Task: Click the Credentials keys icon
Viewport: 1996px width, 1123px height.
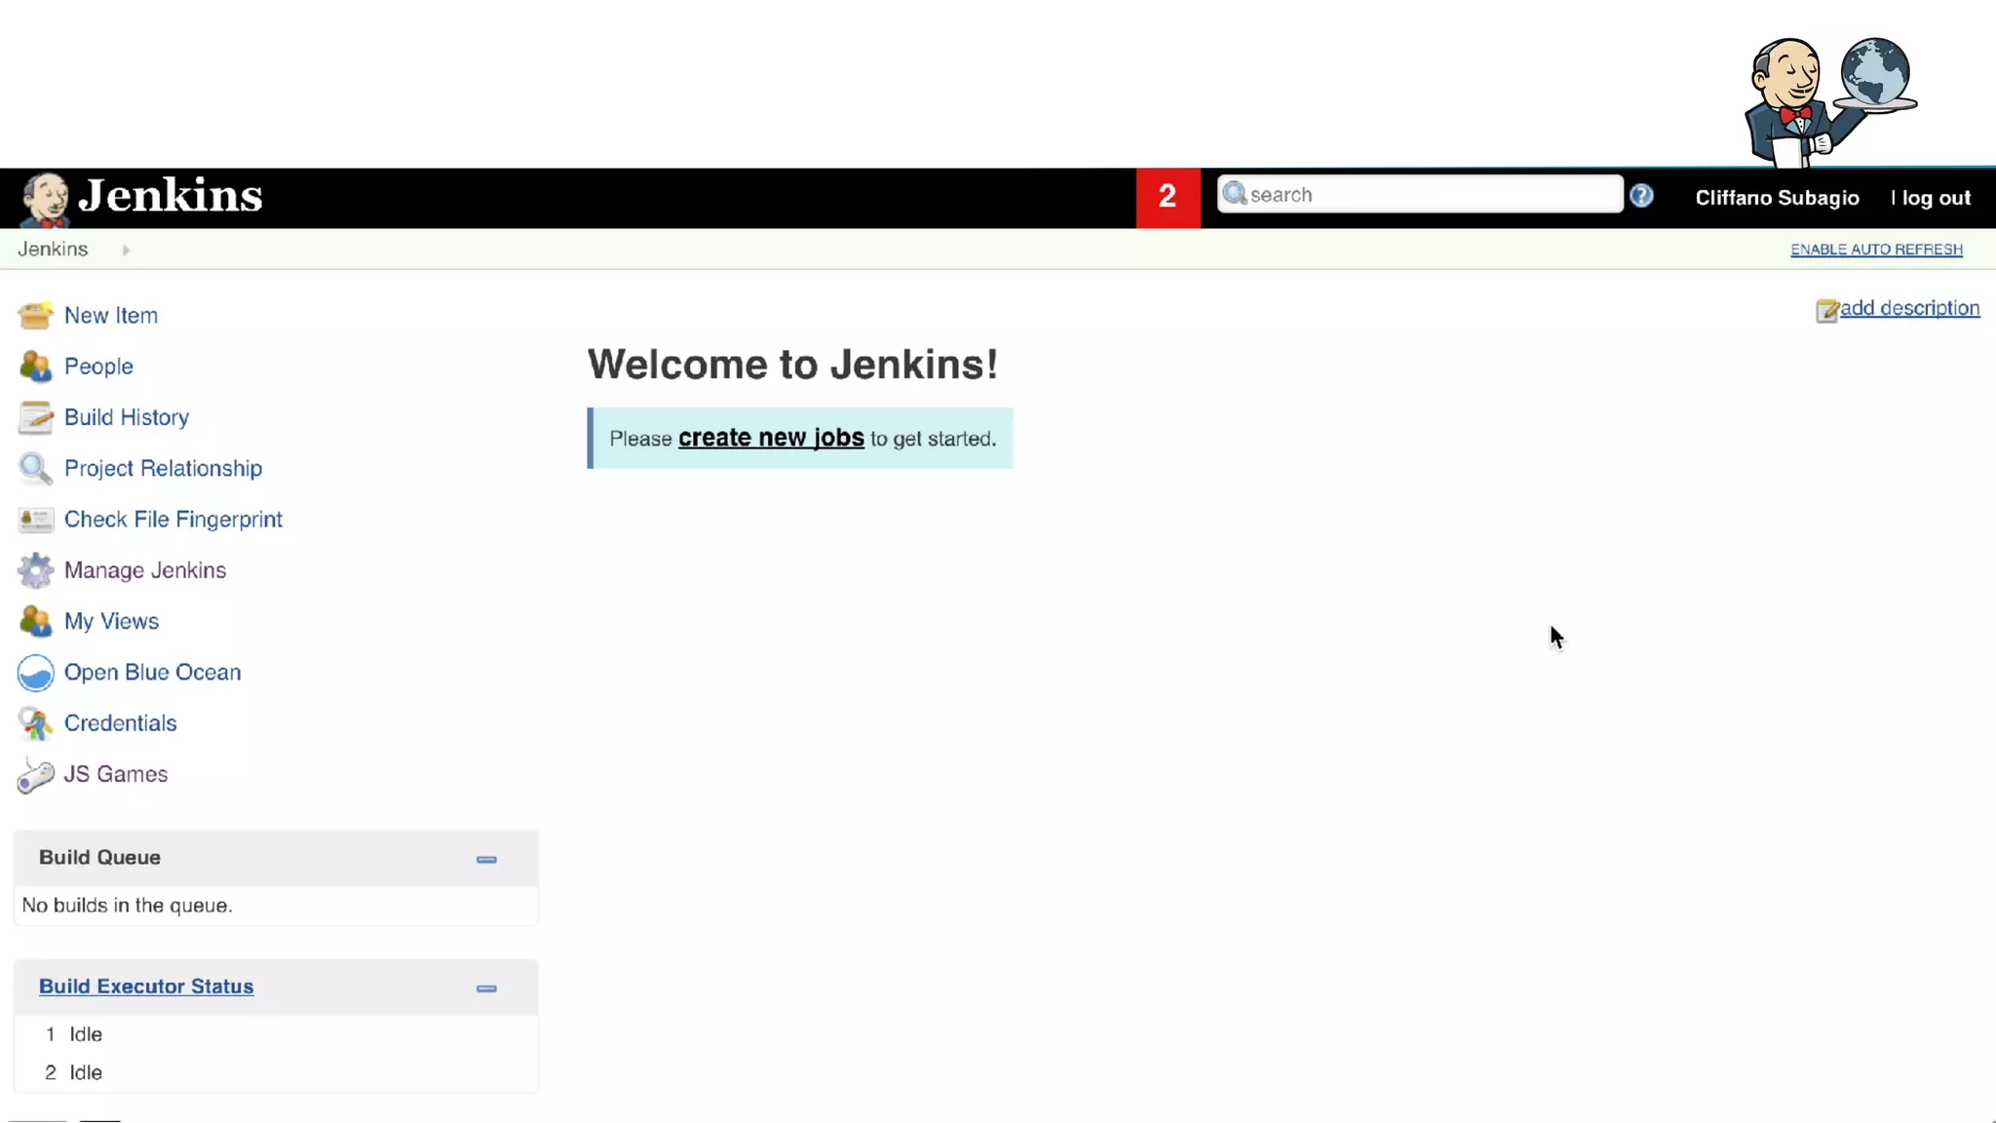Action: [x=35, y=723]
